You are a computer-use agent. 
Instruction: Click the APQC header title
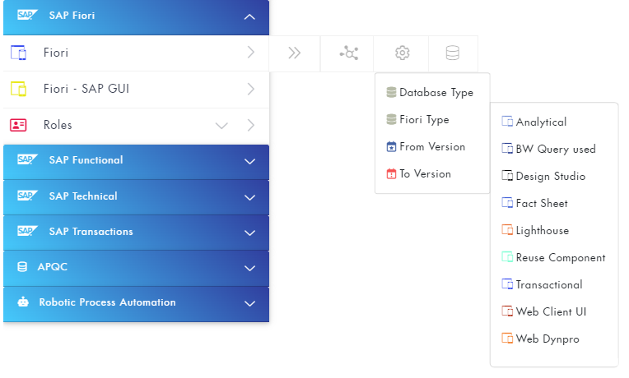pyautogui.click(x=52, y=267)
